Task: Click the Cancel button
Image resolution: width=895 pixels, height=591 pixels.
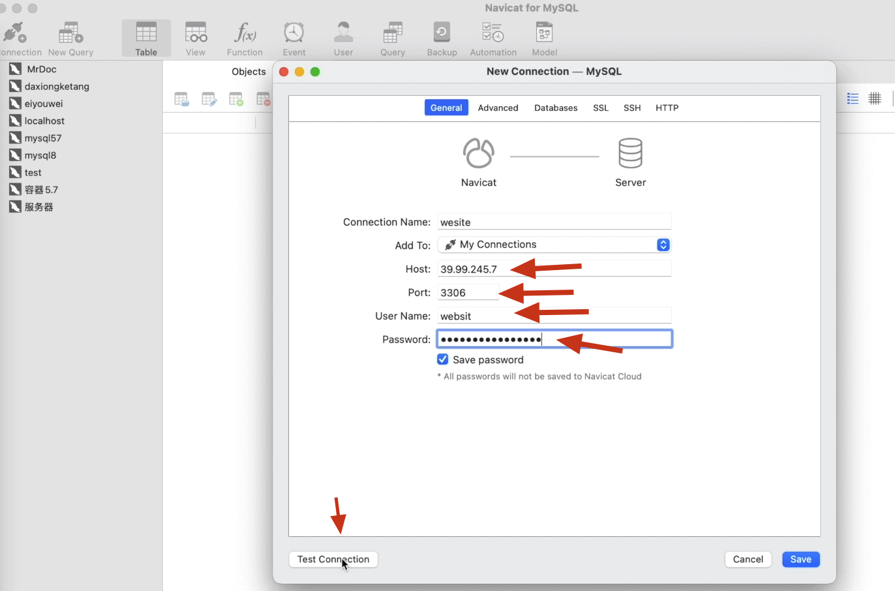Action: click(x=748, y=559)
